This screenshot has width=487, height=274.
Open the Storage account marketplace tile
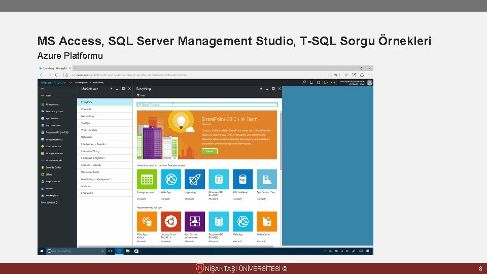tap(147, 179)
